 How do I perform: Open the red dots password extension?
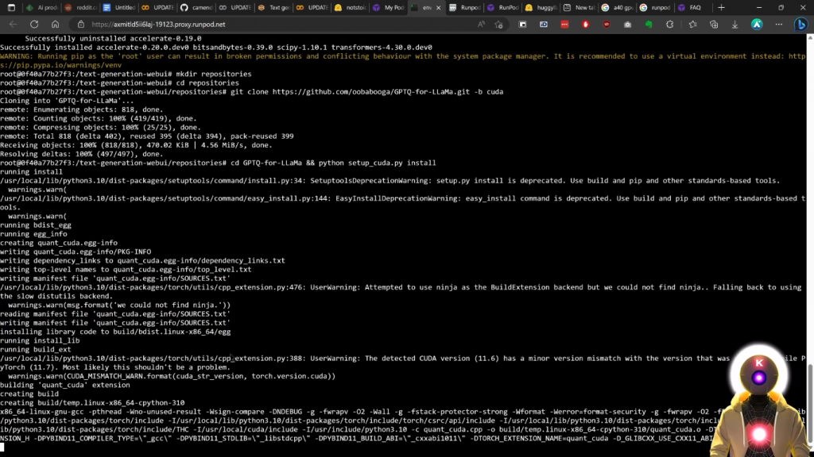[564, 25]
